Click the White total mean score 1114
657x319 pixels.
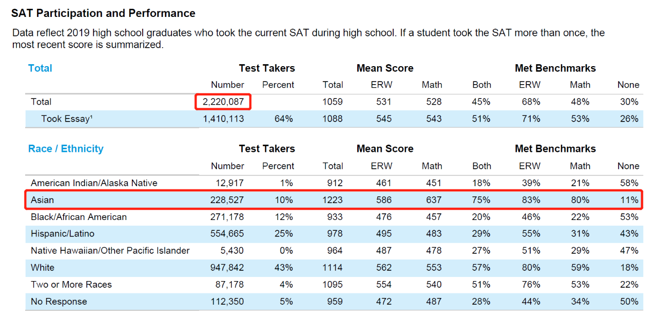[x=333, y=268]
